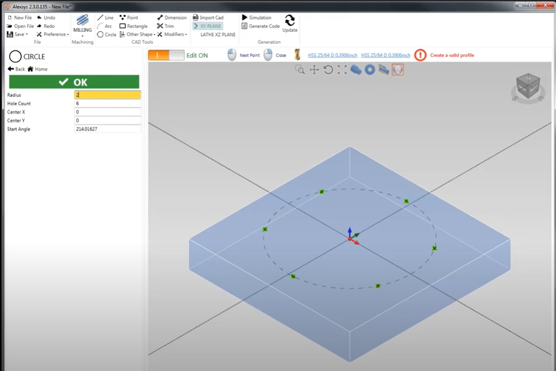Viewport: 556px width, 371px height.
Task: Select the Dimension tool
Action: (171, 18)
